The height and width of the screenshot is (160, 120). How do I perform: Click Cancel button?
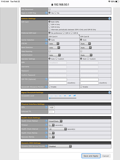[106, 156]
